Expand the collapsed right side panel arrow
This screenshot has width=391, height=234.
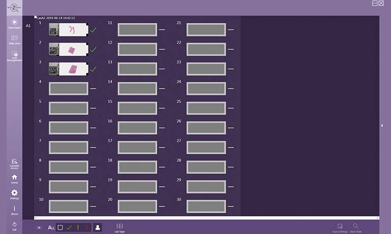pos(382,125)
